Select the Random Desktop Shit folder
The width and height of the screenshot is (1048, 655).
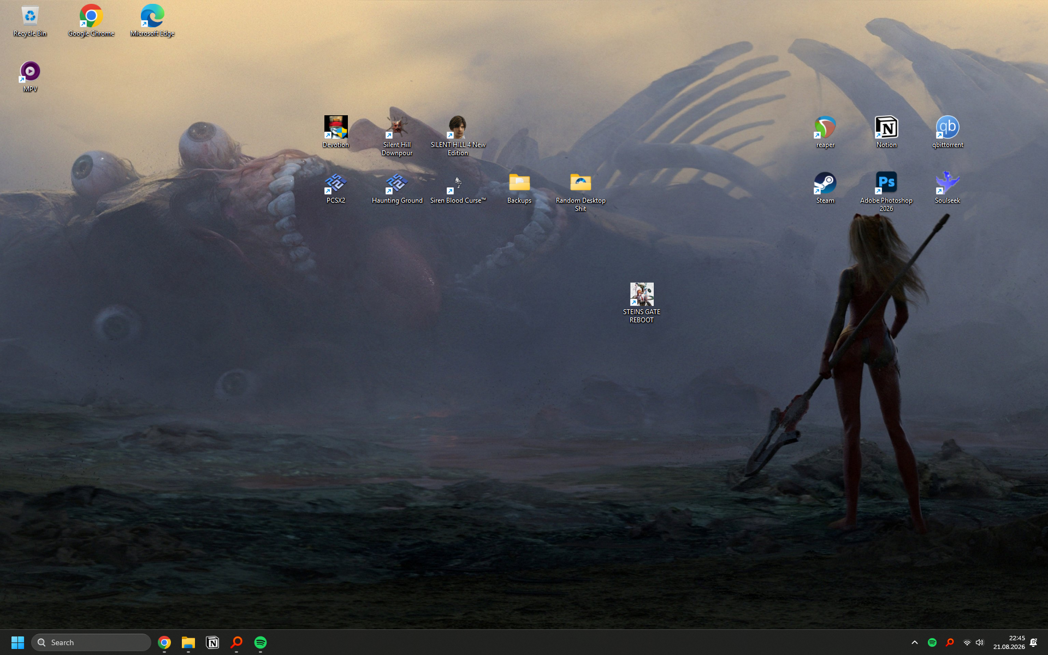pos(581,192)
